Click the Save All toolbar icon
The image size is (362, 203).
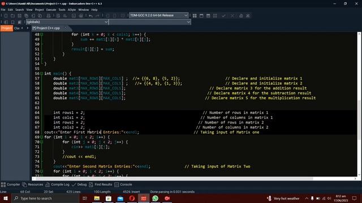(x=27, y=16)
